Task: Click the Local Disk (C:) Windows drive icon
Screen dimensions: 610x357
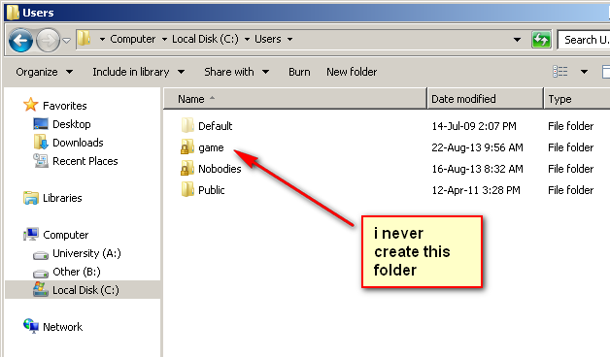Action: click(x=41, y=289)
